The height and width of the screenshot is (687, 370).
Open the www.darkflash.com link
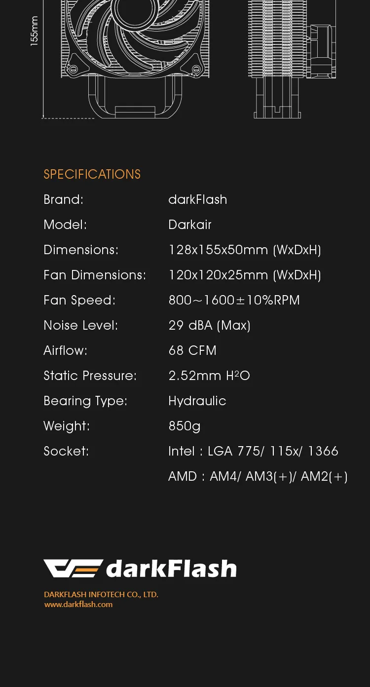[x=78, y=605]
